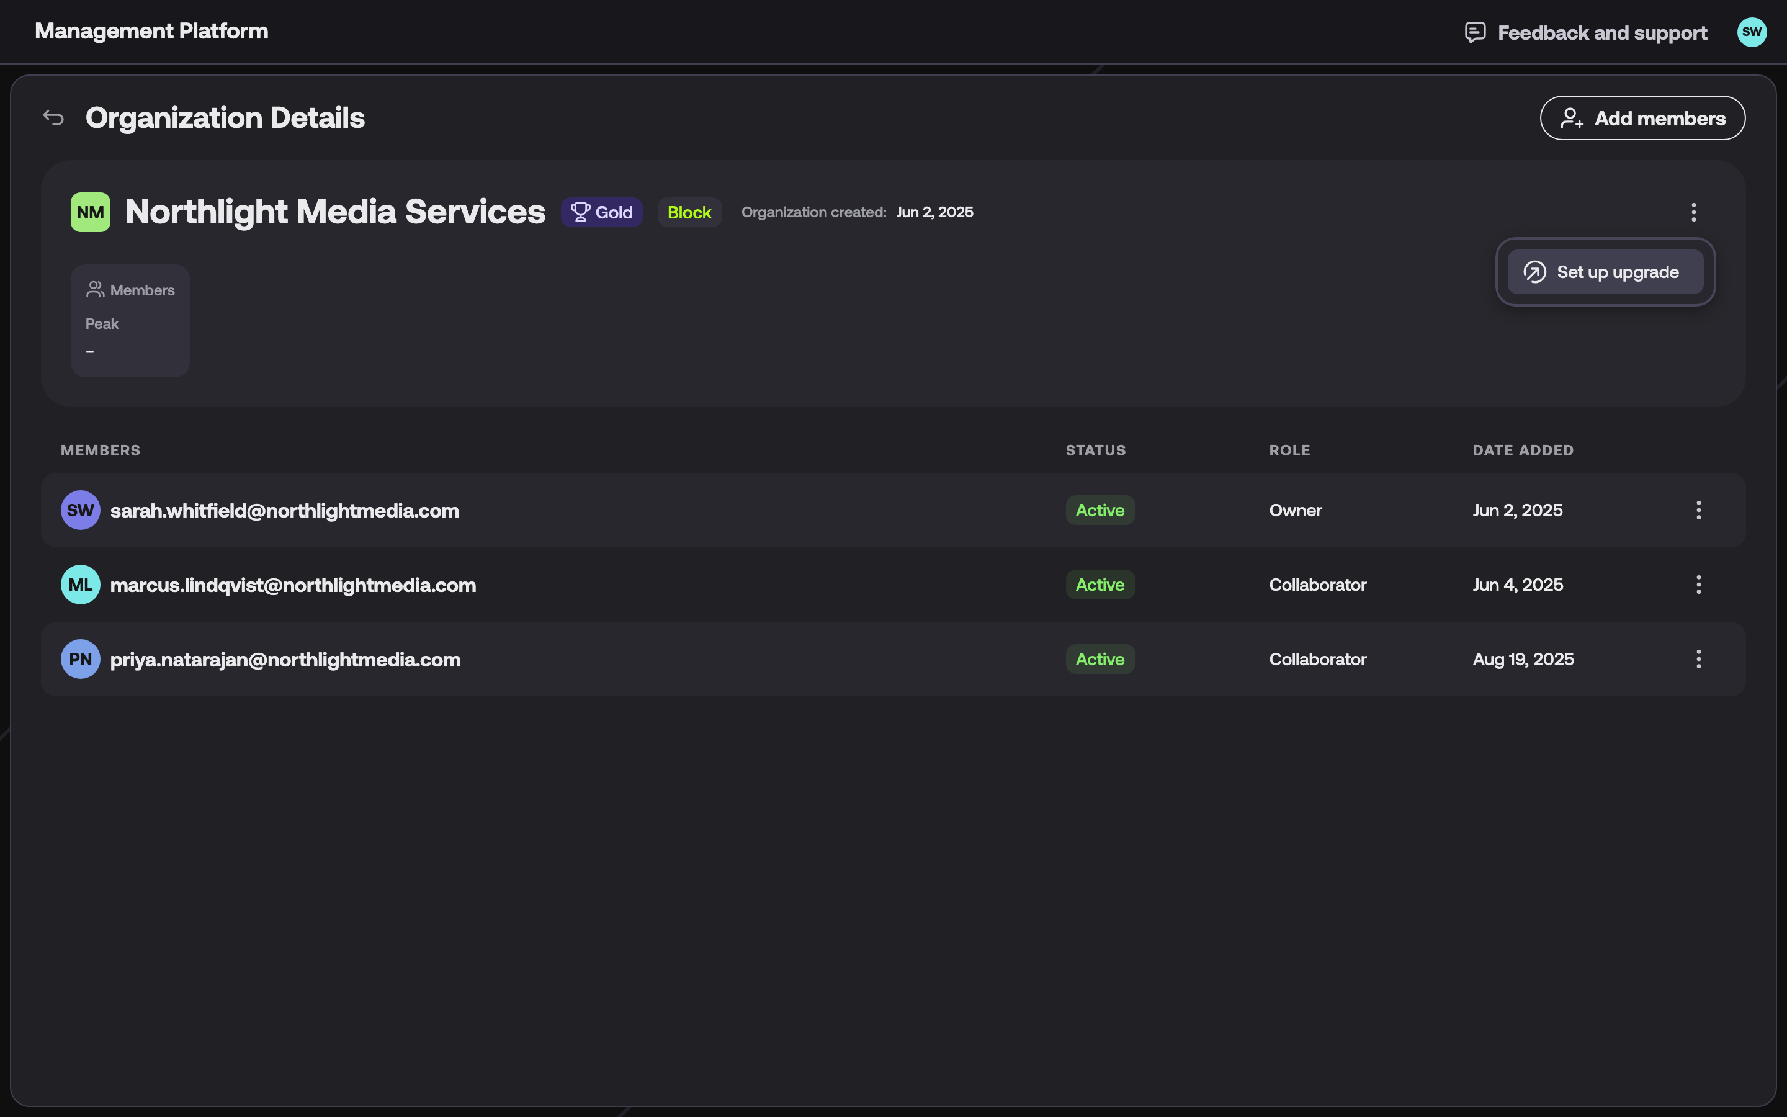1787x1117 pixels.
Task: Click the Northlight Media Services heading
Action: (335, 212)
